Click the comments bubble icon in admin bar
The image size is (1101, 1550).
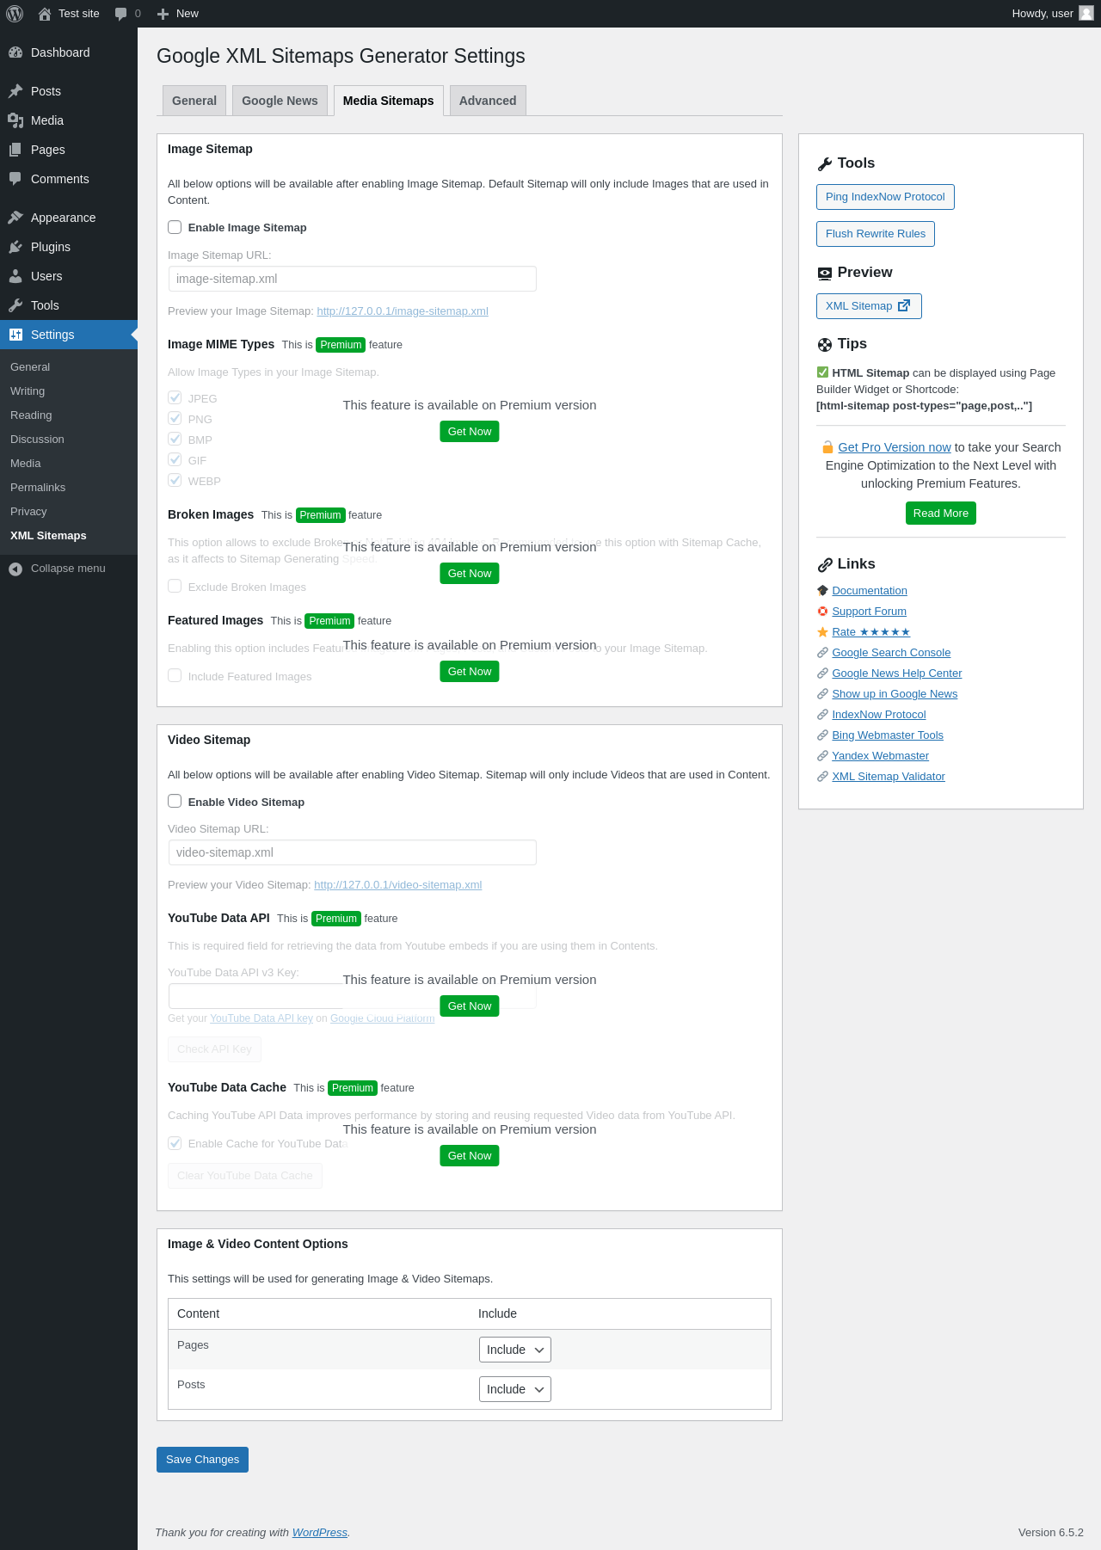(121, 14)
